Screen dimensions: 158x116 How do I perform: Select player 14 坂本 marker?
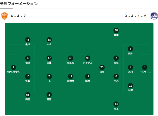click(x=116, y=104)
